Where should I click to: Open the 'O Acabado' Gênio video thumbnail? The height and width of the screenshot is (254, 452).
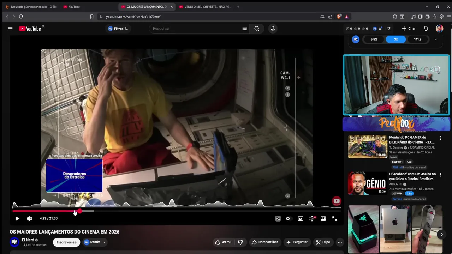[367, 183]
